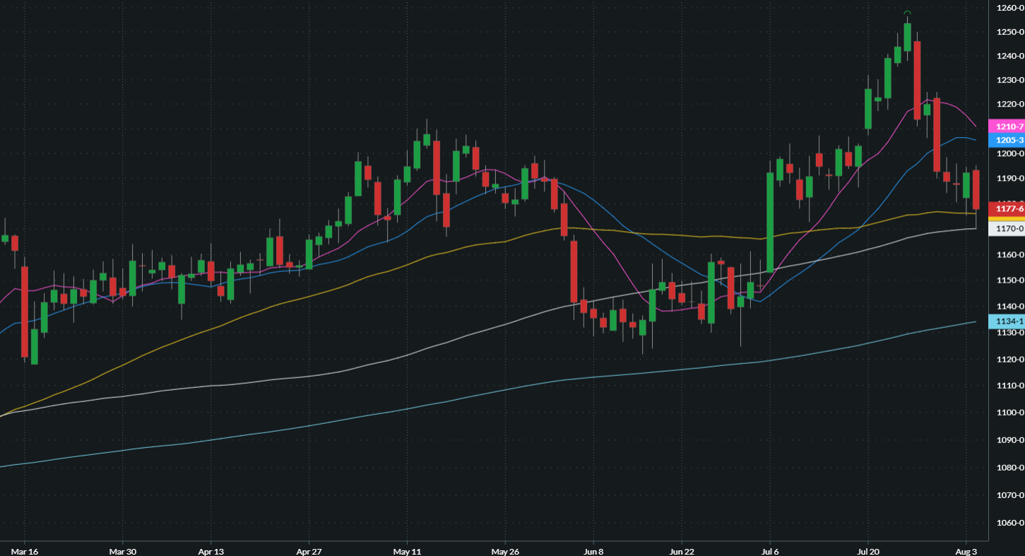Select the 1250-0 level on the price axis
1025x556 pixels.
tap(1010, 32)
